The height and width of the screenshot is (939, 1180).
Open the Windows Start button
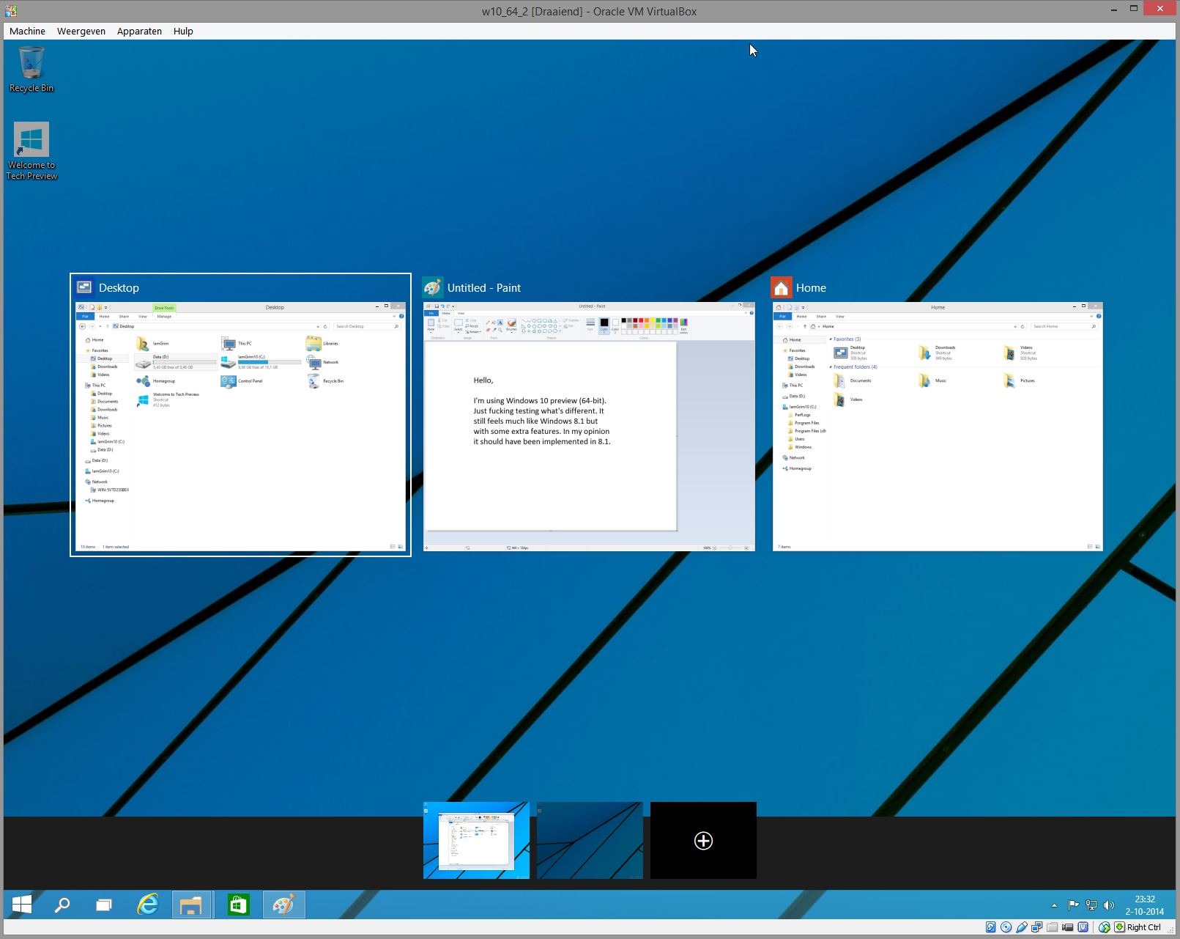tap(22, 905)
